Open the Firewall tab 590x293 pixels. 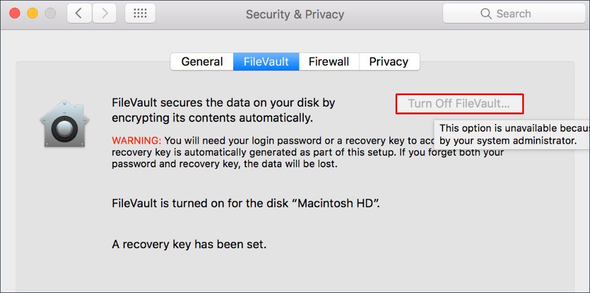[x=329, y=62]
